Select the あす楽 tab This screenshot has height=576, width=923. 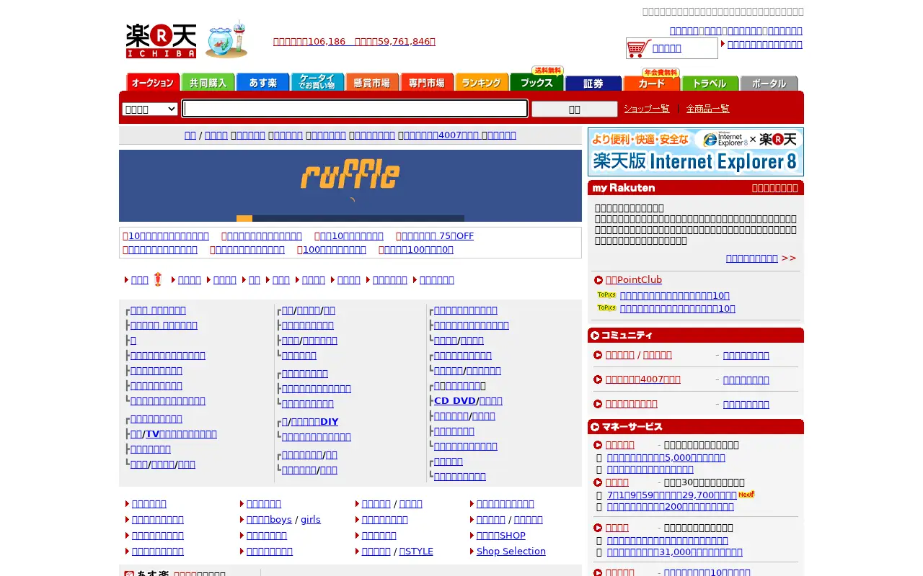coord(262,82)
